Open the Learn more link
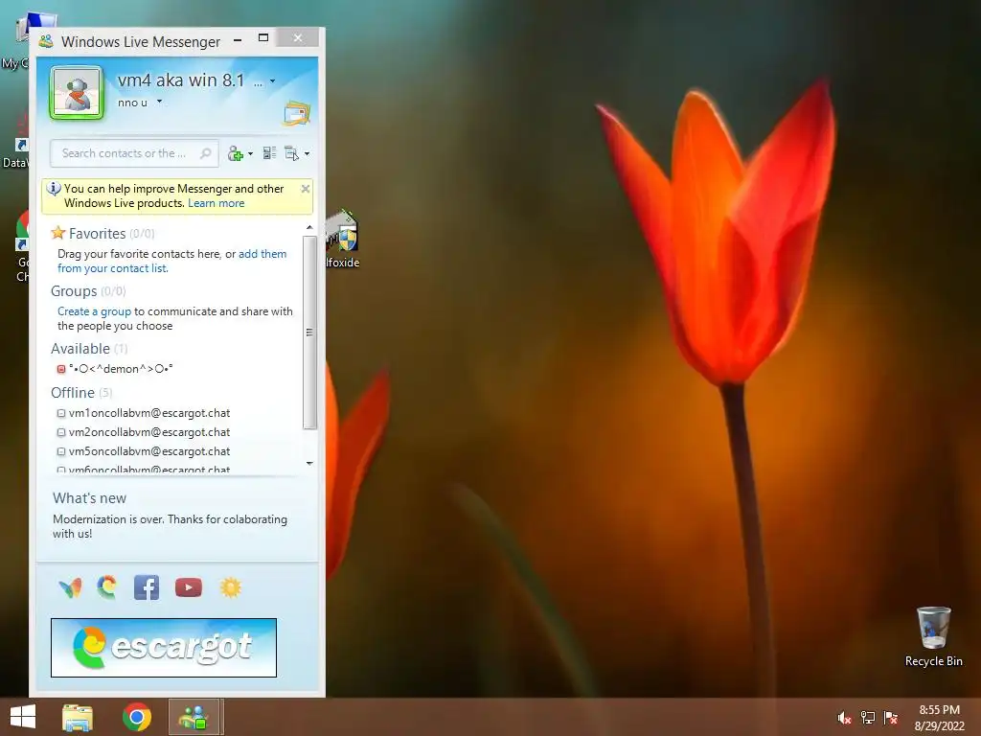981x736 pixels. (x=216, y=203)
